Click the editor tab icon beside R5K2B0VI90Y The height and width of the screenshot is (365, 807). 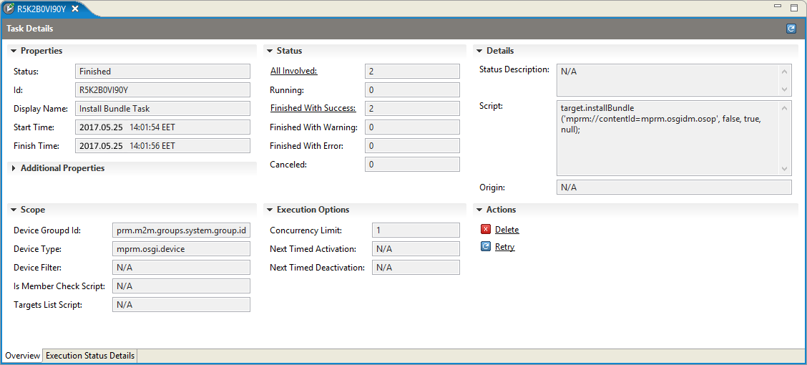[x=9, y=9]
